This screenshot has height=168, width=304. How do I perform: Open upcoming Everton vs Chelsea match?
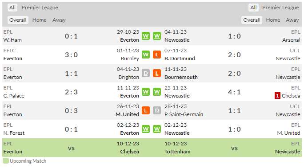(72, 148)
